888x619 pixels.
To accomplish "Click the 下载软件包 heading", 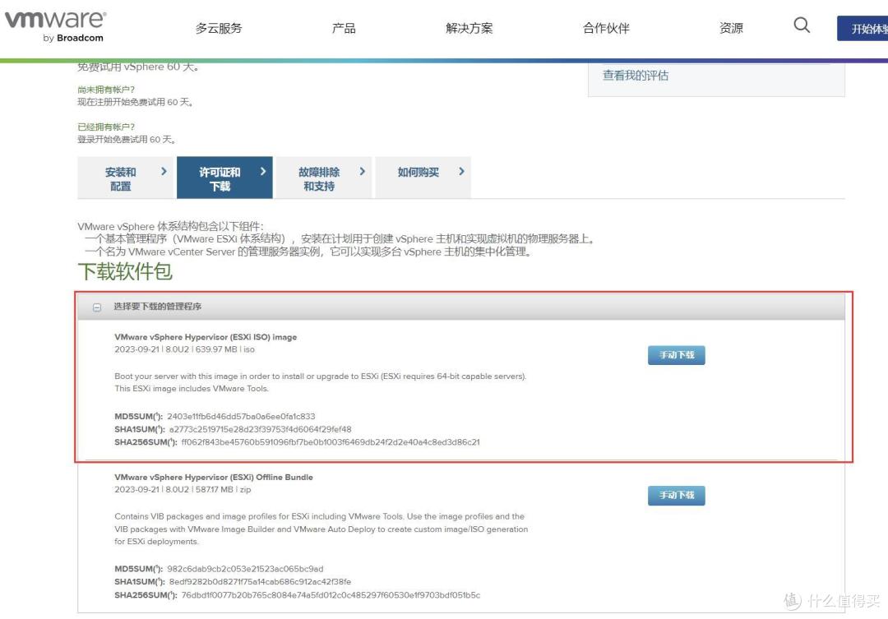I will (x=125, y=271).
